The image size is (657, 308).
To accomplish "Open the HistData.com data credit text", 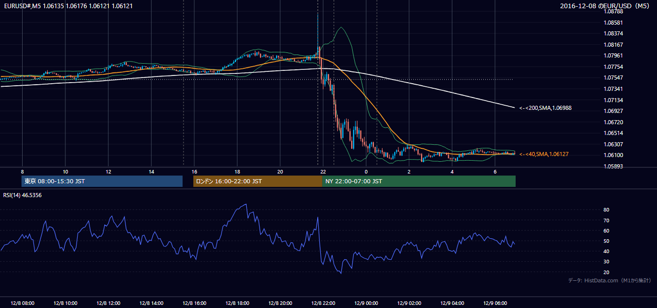I will click(x=610, y=280).
